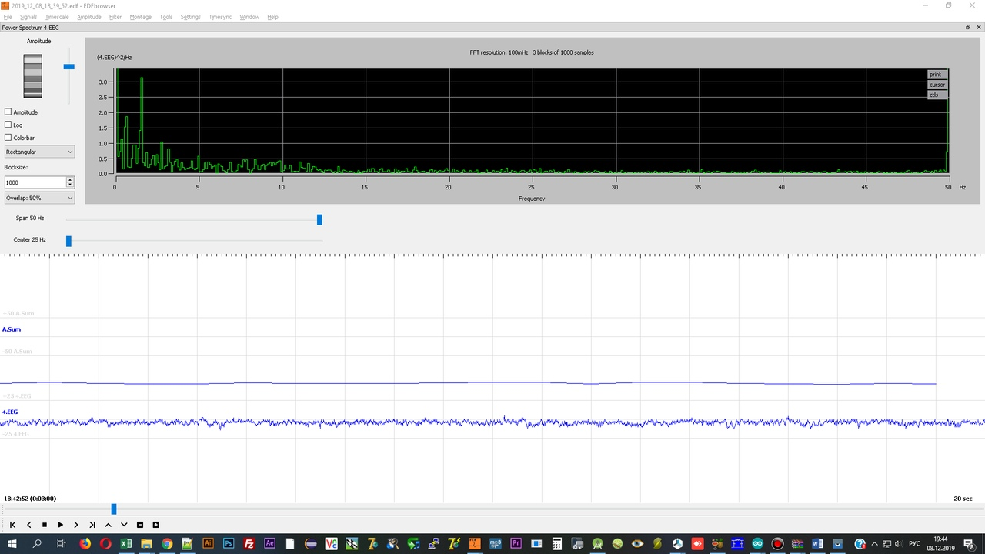Viewport: 985px width, 554px height.
Task: Open File Explorer from the taskbar
Action: (x=146, y=544)
